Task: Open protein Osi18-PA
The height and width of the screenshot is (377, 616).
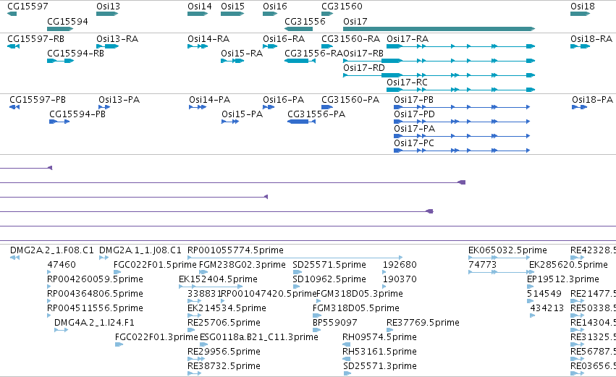Action: [x=592, y=100]
